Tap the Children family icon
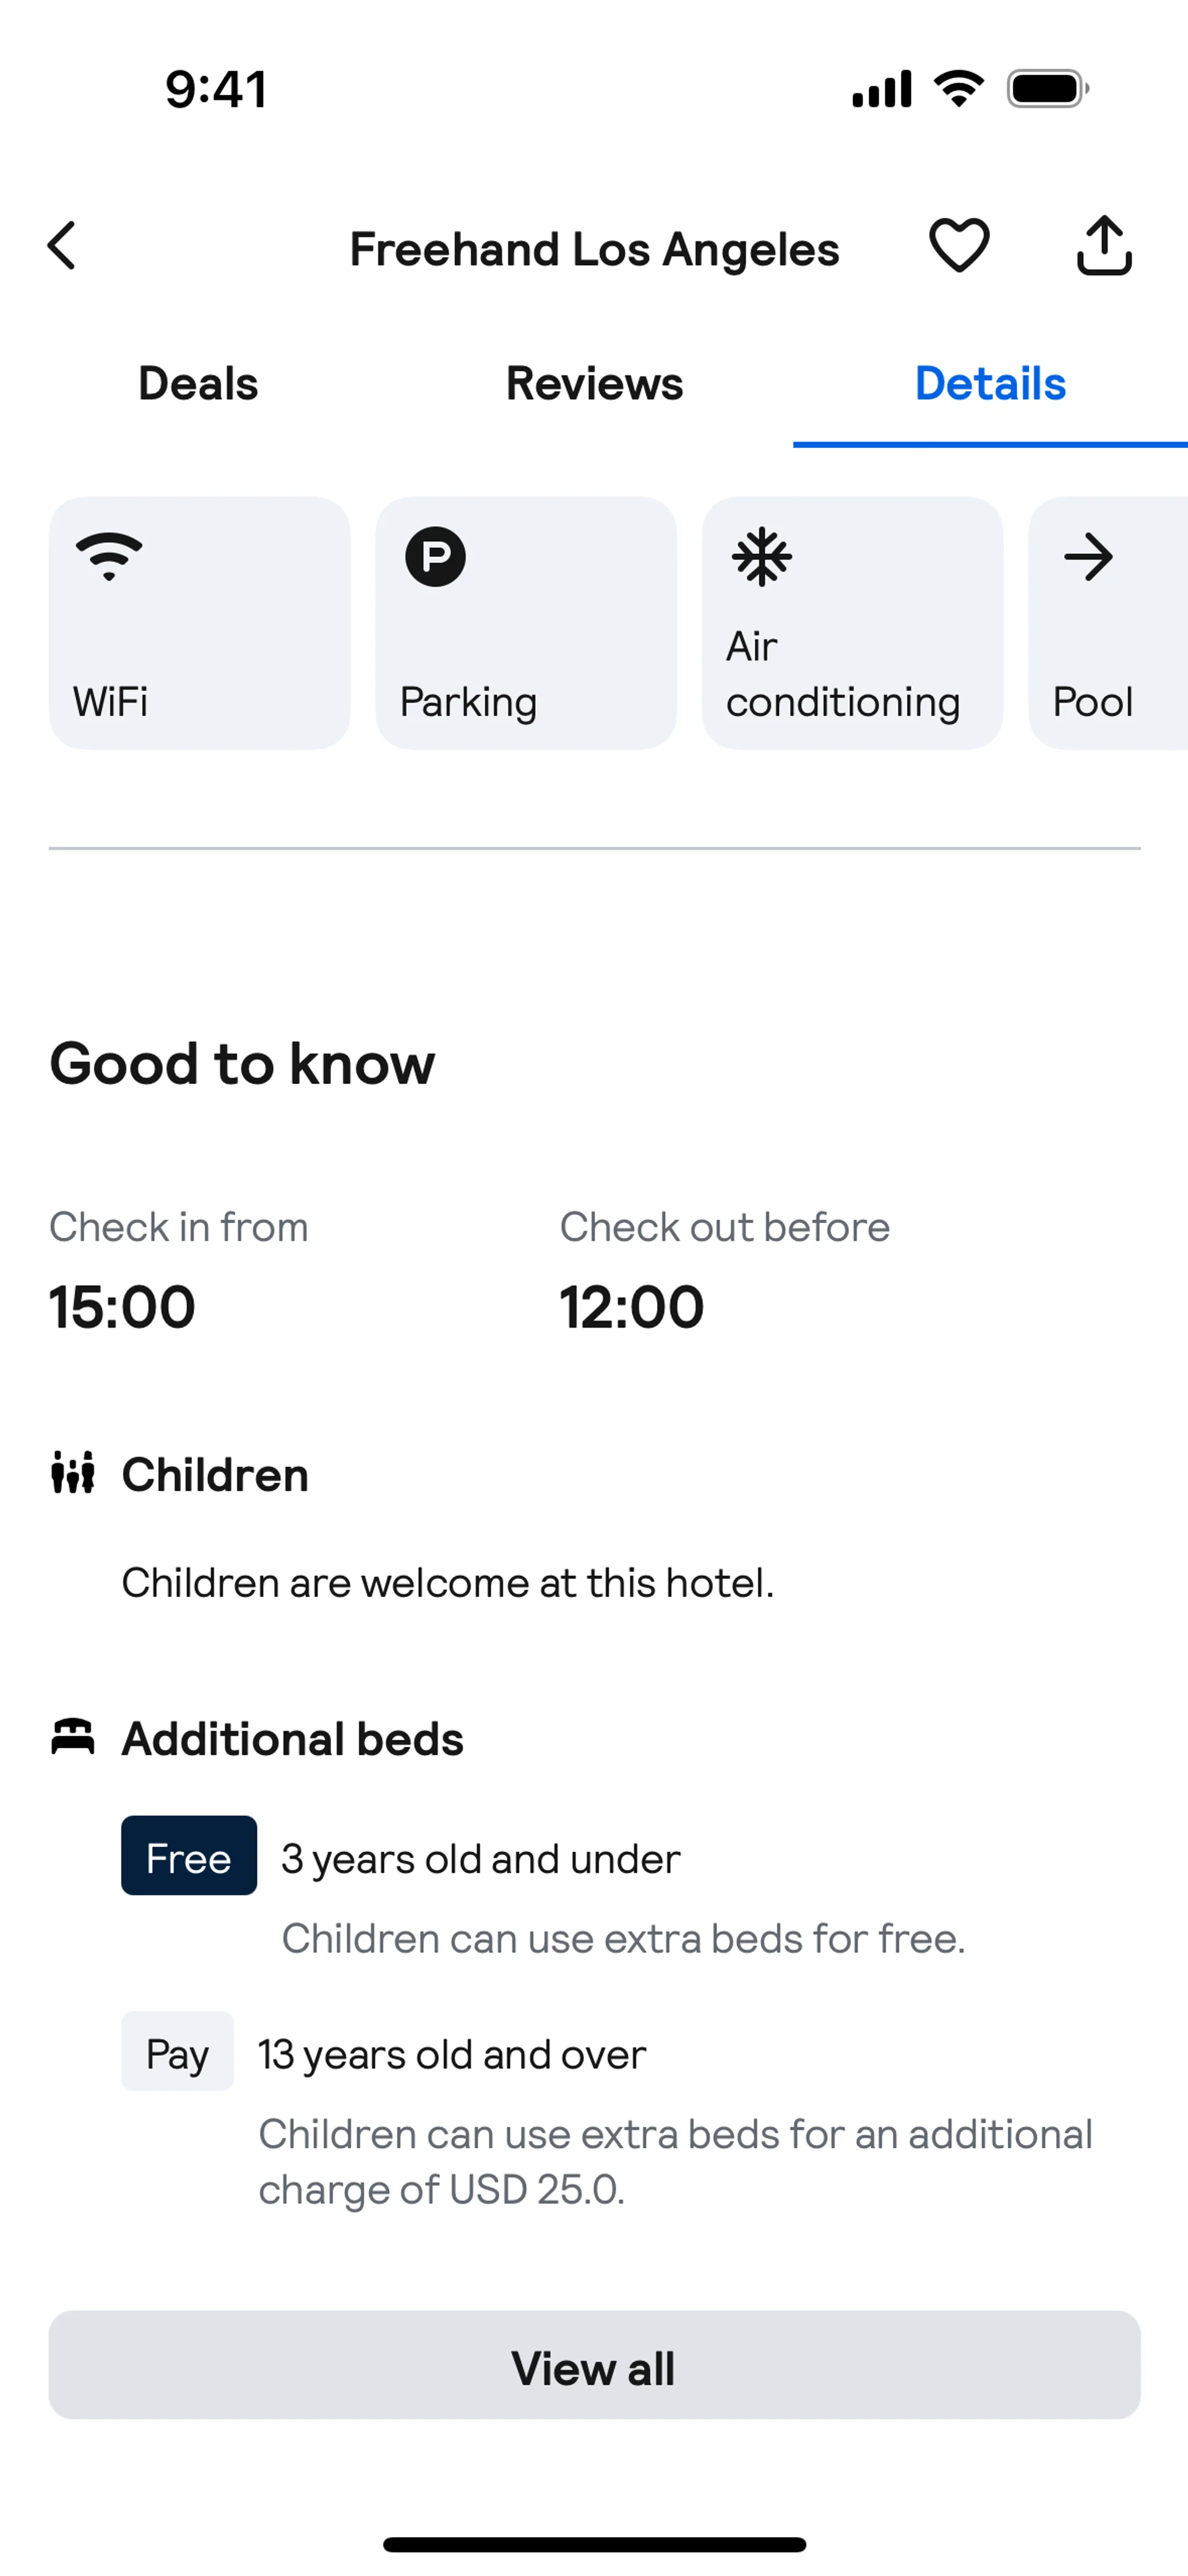 [x=73, y=1473]
